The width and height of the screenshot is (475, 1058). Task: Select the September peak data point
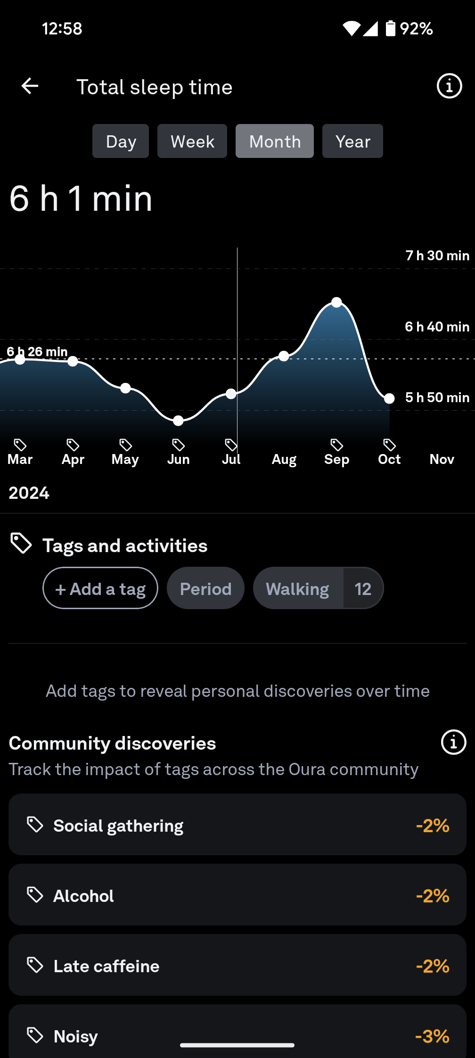[336, 302]
